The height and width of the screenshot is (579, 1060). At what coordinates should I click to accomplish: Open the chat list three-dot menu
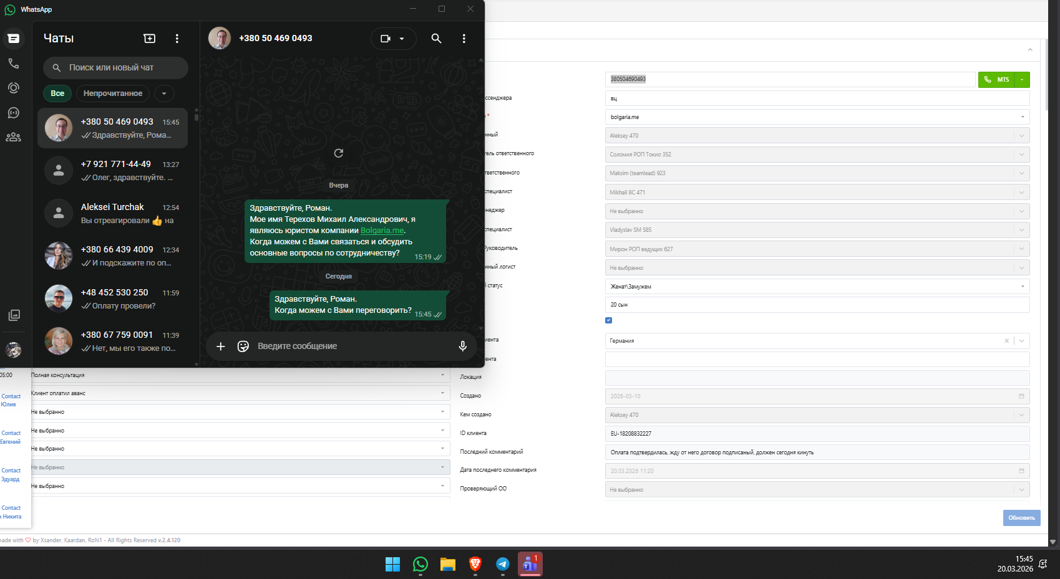[x=177, y=39]
